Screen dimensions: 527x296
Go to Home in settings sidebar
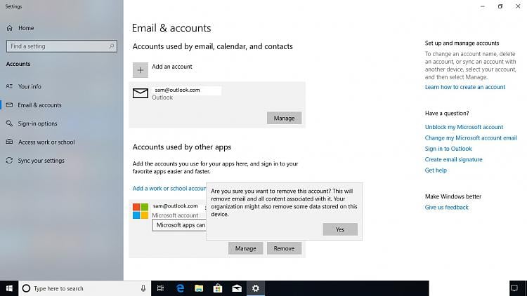pos(26,28)
